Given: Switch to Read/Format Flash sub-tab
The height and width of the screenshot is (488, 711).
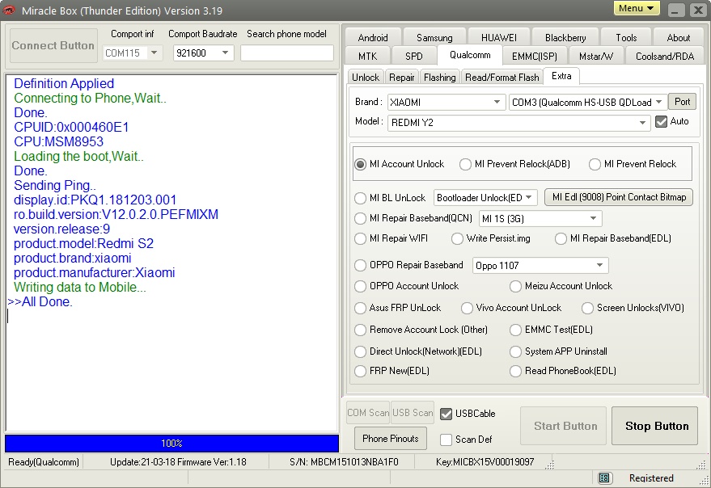Looking at the screenshot, I should point(502,77).
